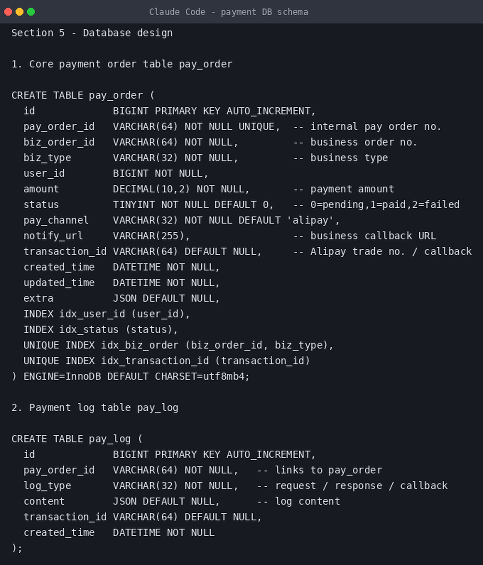483x565 pixels.
Task: Click the '0=pending,1=paid,2=failed' comment
Action: pyautogui.click(x=385, y=205)
